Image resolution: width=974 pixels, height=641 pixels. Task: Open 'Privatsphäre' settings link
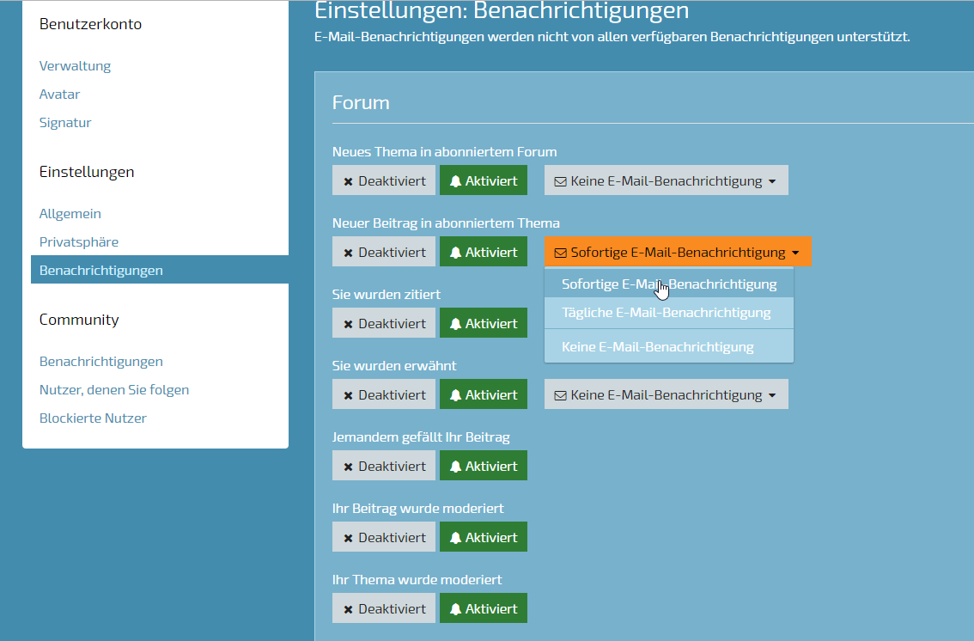pos(79,242)
